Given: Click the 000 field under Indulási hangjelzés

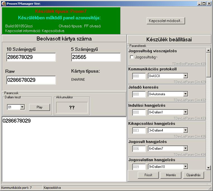Looking at the screenshot, I should click(x=139, y=113).
